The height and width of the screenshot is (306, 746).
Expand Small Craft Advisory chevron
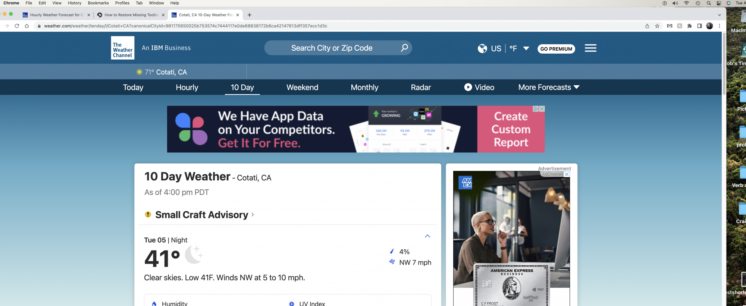pyautogui.click(x=253, y=214)
